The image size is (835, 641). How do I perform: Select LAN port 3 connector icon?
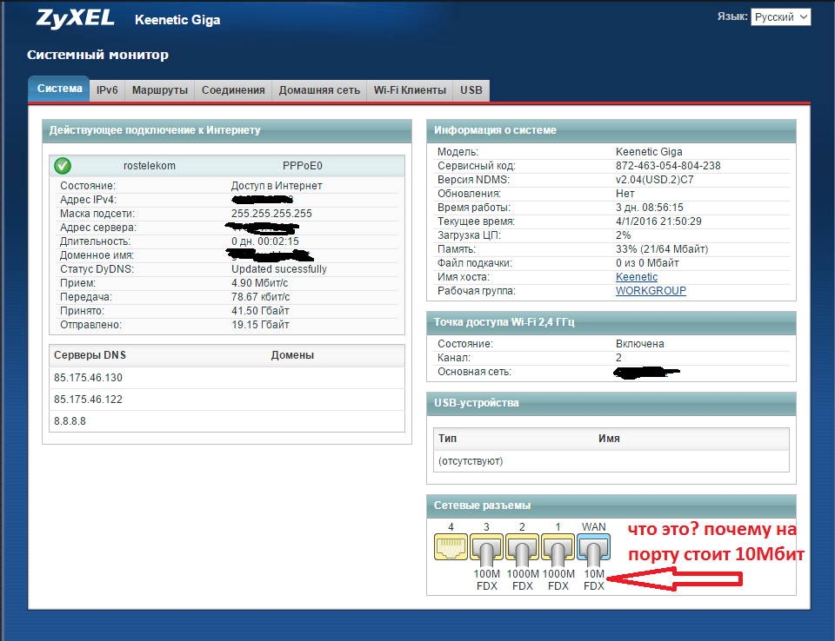pyautogui.click(x=486, y=549)
